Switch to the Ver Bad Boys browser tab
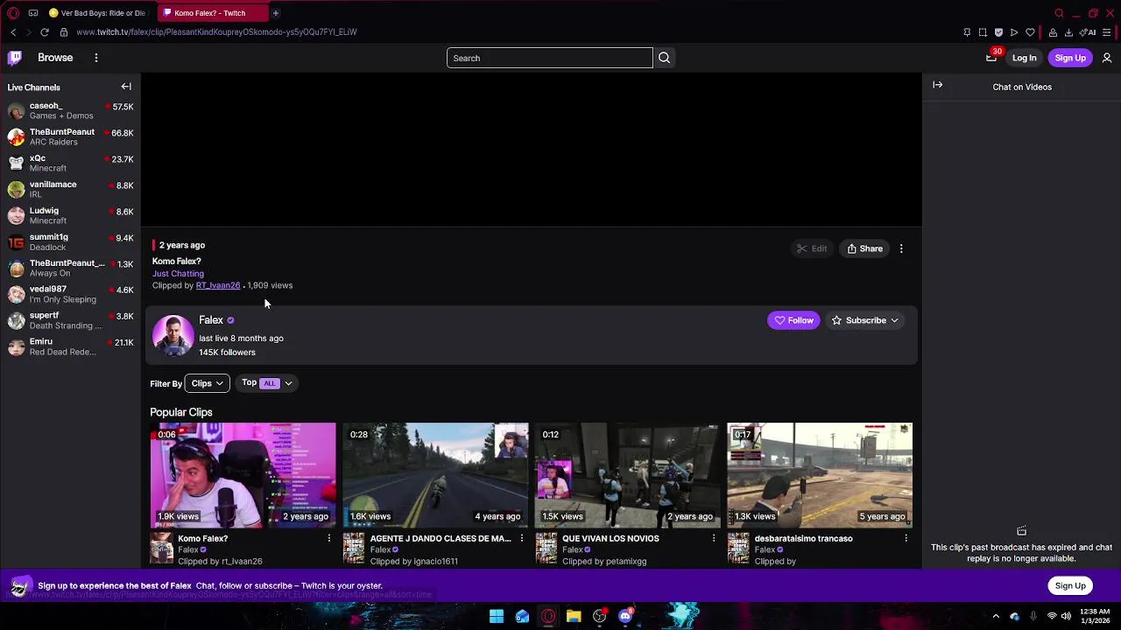The height and width of the screenshot is (630, 1121). point(96,13)
